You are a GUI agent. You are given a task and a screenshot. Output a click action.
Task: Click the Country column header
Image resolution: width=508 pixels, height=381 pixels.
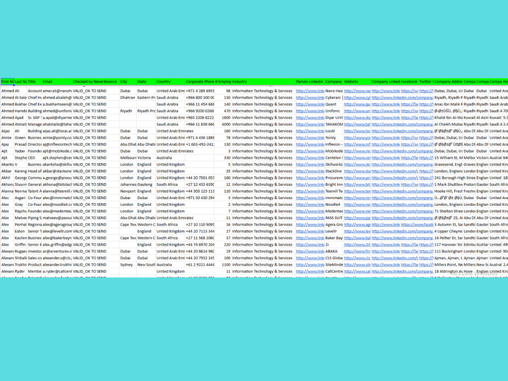point(170,82)
